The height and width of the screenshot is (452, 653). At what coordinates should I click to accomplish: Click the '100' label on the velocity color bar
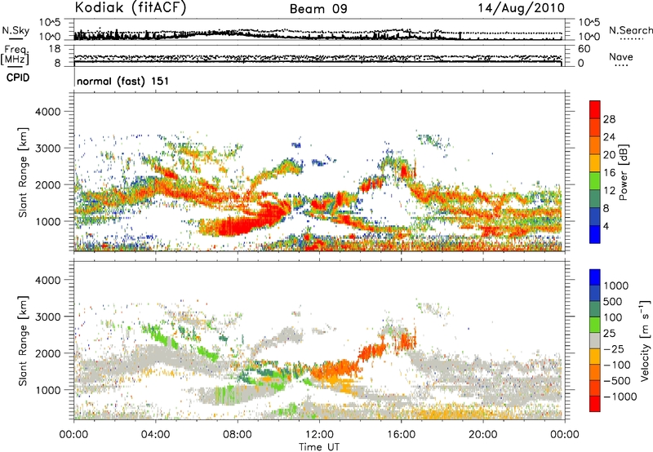coord(613,317)
